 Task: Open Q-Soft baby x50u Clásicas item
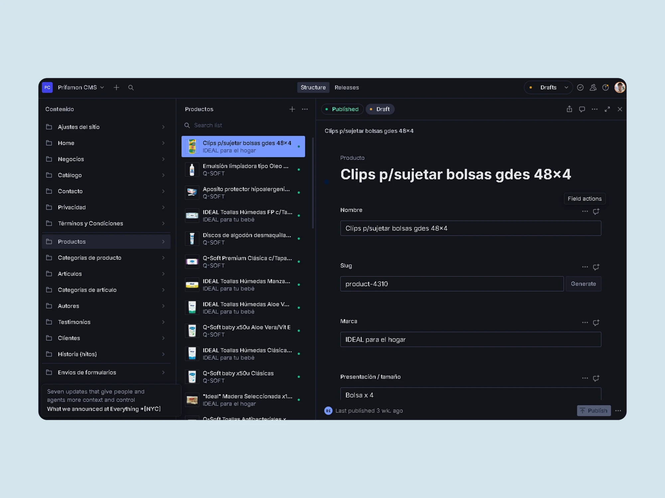243,377
